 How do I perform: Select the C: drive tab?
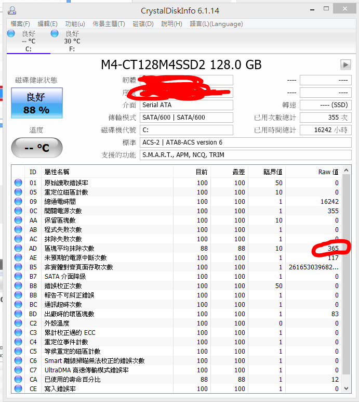29,41
